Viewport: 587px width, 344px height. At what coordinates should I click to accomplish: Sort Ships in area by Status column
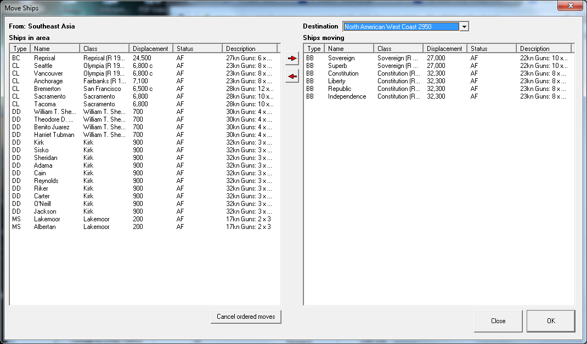(x=197, y=49)
